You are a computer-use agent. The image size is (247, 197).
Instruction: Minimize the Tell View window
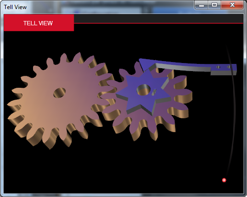(x=202, y=5)
